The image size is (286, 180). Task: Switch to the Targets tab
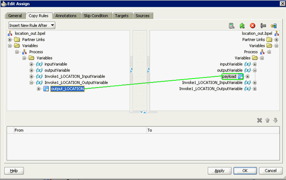[x=122, y=16]
